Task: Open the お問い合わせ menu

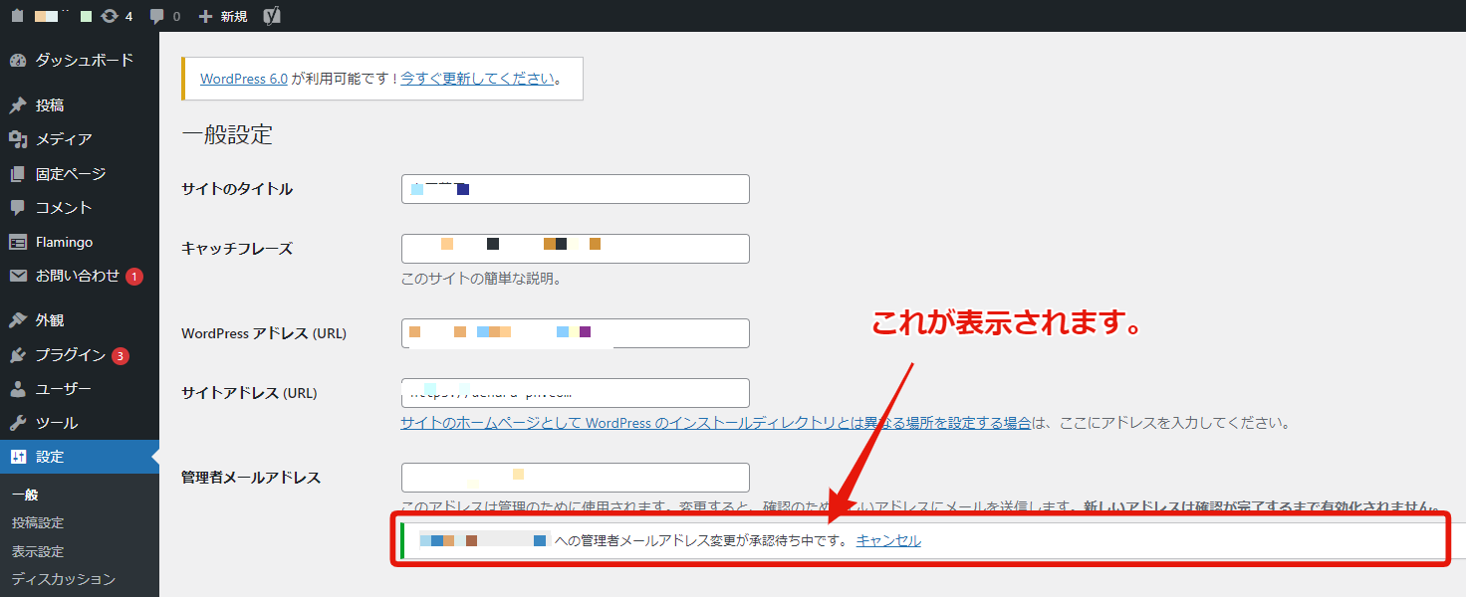Action: 80,277
